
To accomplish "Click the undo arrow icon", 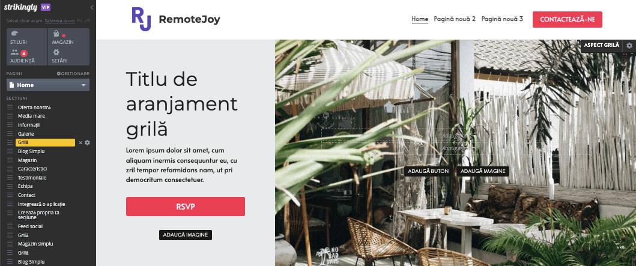I will click(x=80, y=20).
